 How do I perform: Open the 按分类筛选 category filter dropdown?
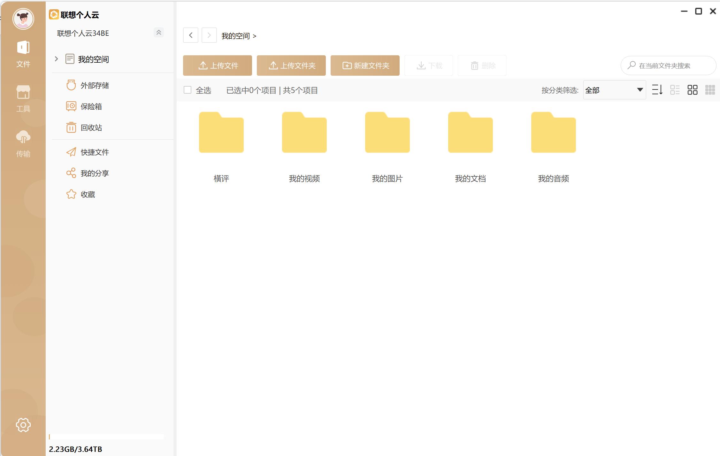click(614, 90)
